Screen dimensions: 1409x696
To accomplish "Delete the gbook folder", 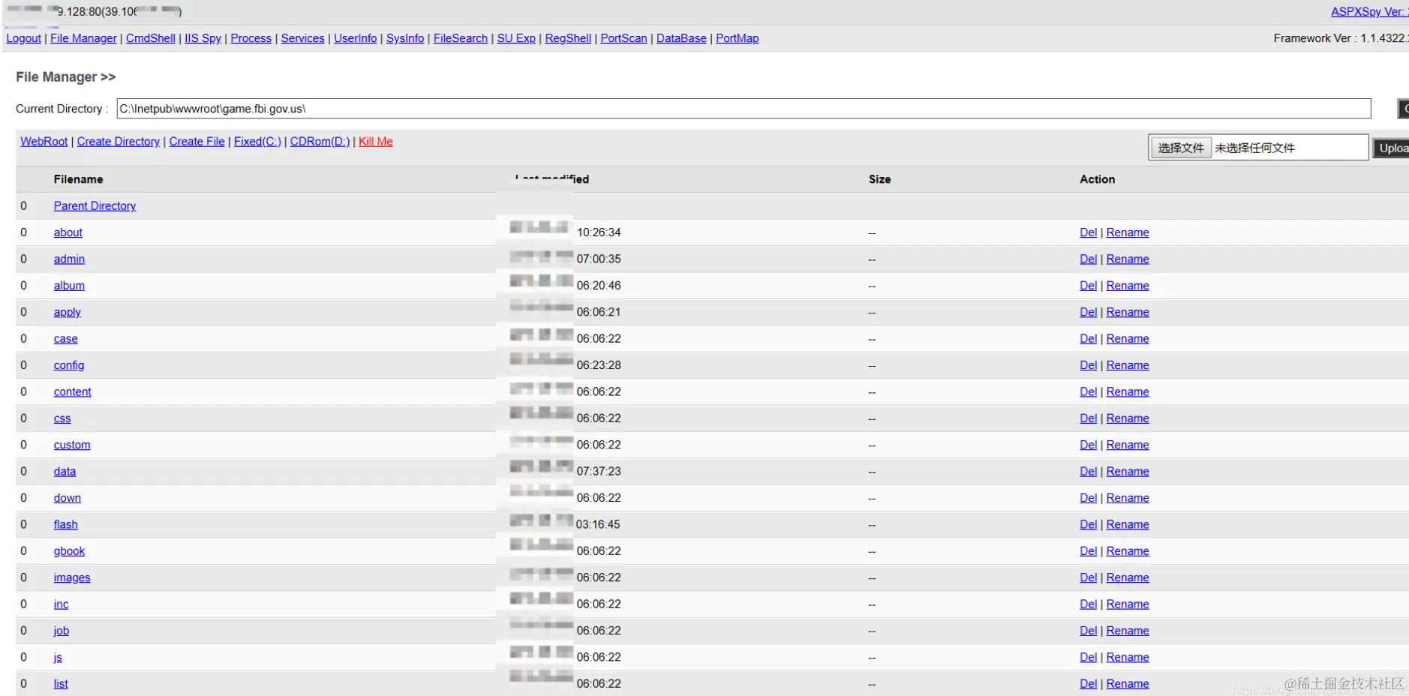I will pyautogui.click(x=1088, y=551).
